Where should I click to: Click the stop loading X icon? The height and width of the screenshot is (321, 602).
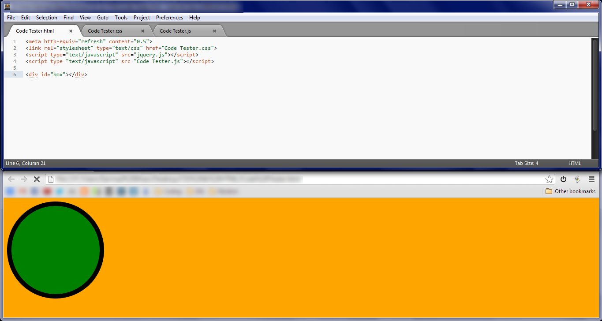coord(37,179)
